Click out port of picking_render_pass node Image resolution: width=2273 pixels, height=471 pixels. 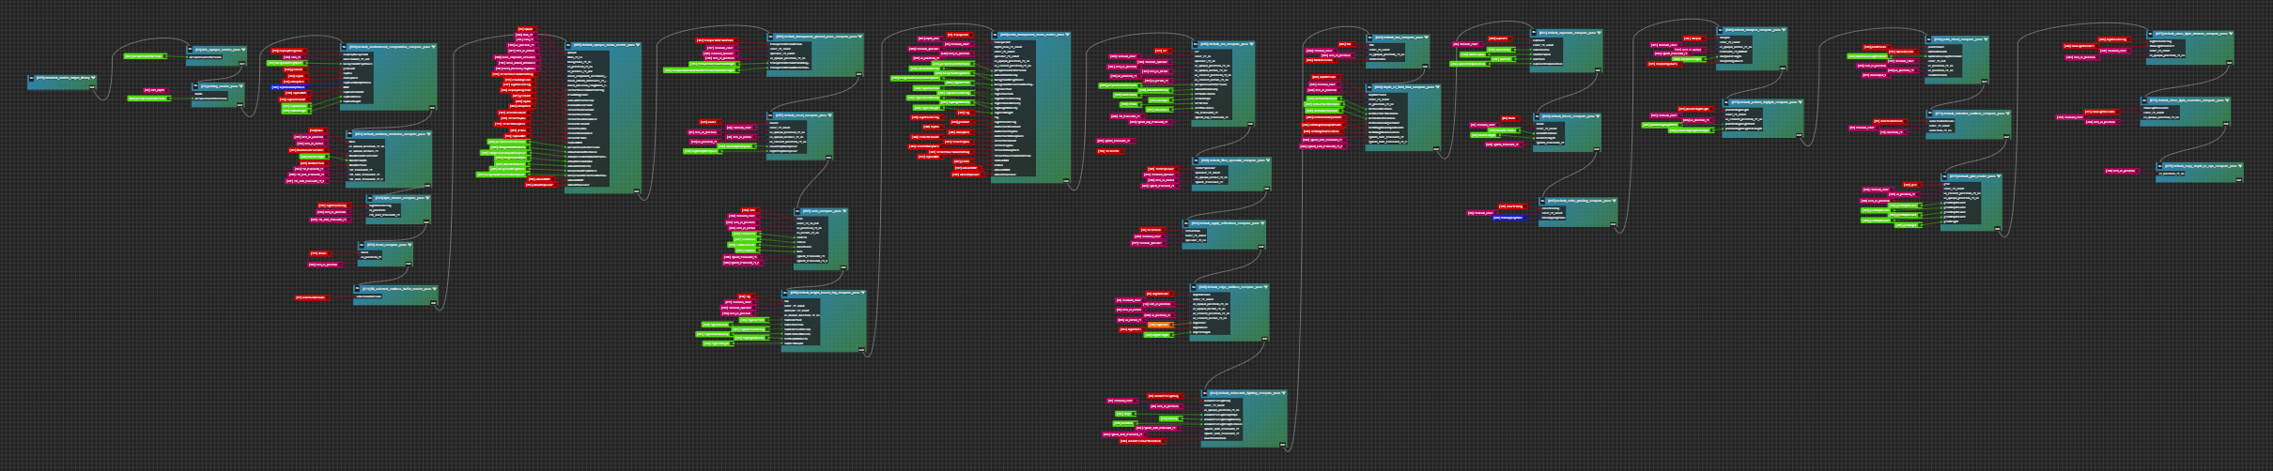240,104
